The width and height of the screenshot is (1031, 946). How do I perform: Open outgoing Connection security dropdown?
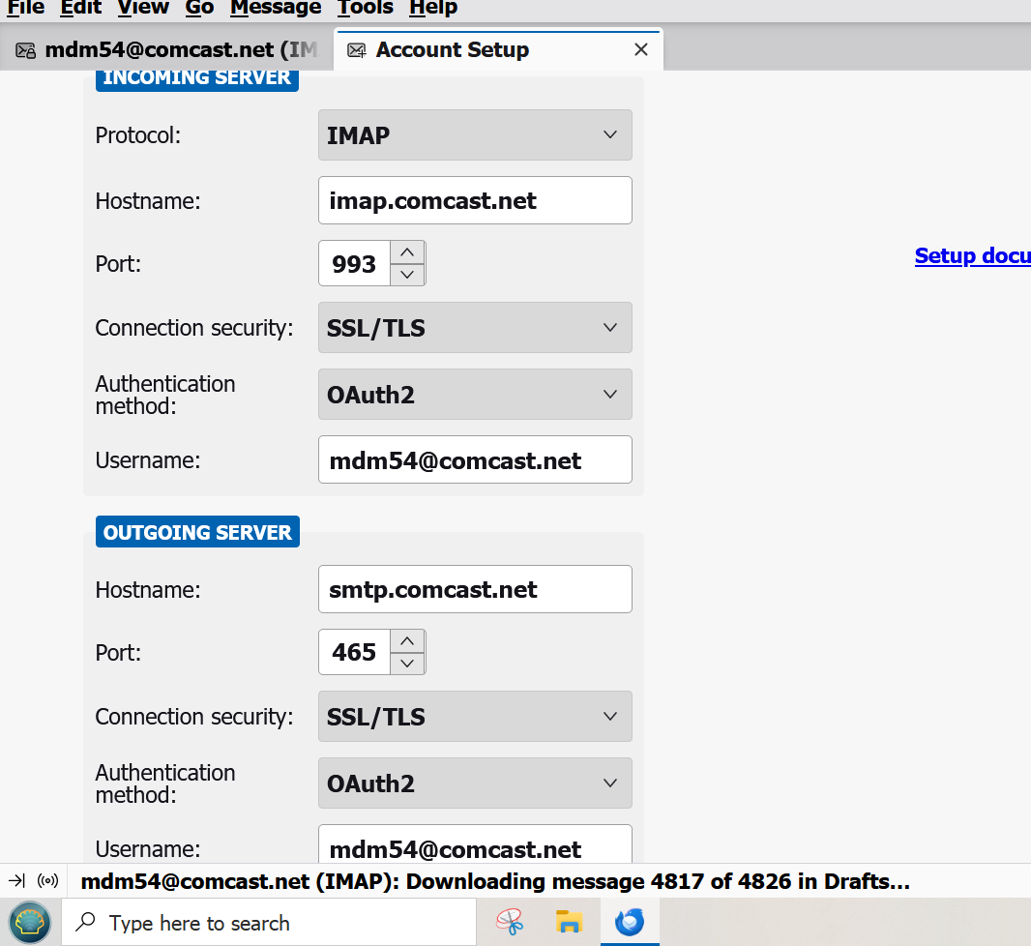tap(475, 717)
